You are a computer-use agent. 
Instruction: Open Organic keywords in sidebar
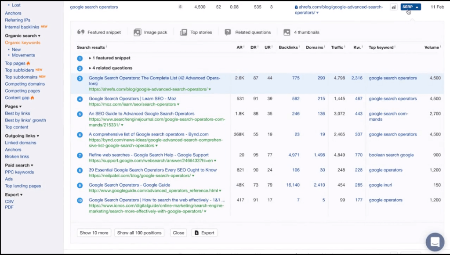(x=23, y=43)
